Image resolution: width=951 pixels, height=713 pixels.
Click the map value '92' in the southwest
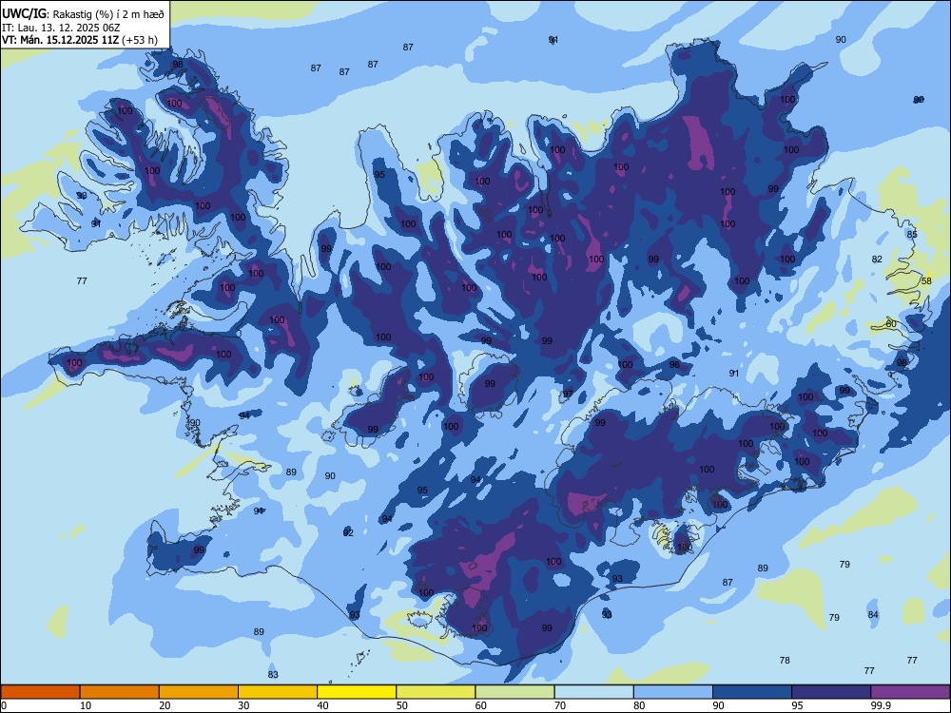[348, 533]
